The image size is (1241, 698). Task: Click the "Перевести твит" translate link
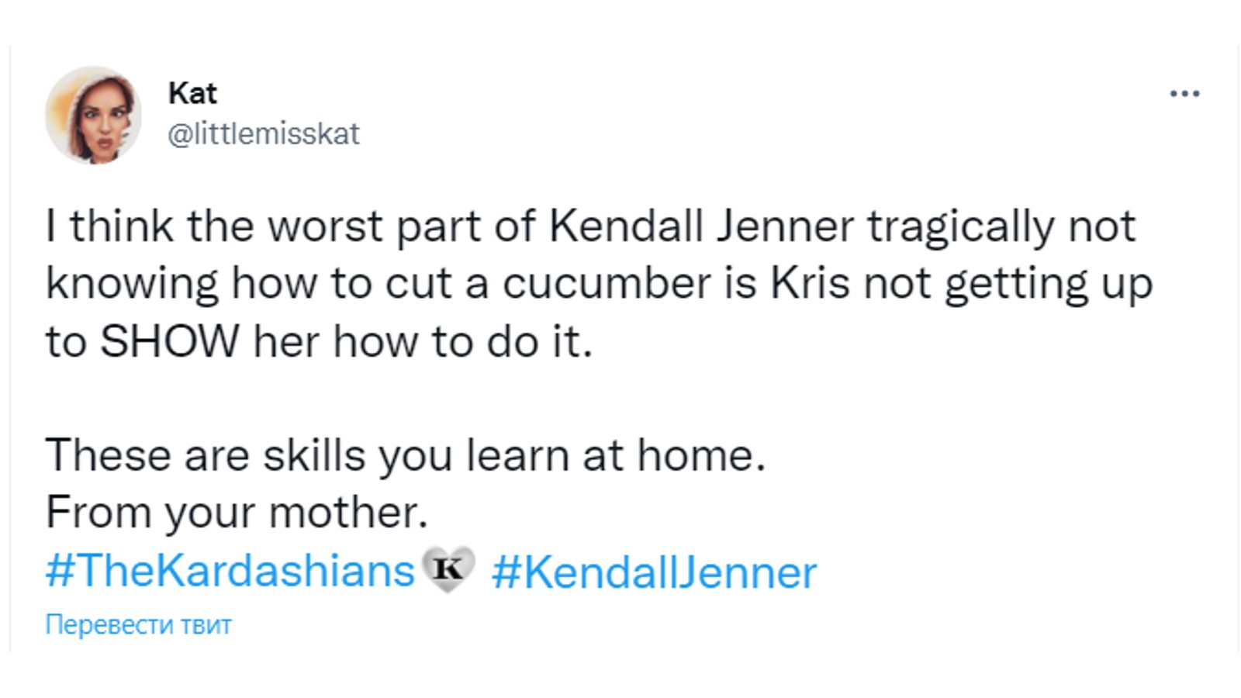pyautogui.click(x=138, y=624)
